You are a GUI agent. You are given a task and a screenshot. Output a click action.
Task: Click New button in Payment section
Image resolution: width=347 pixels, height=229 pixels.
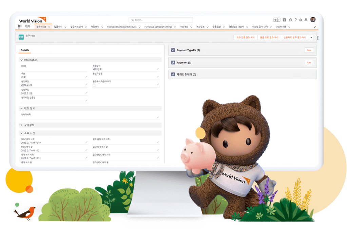(309, 63)
